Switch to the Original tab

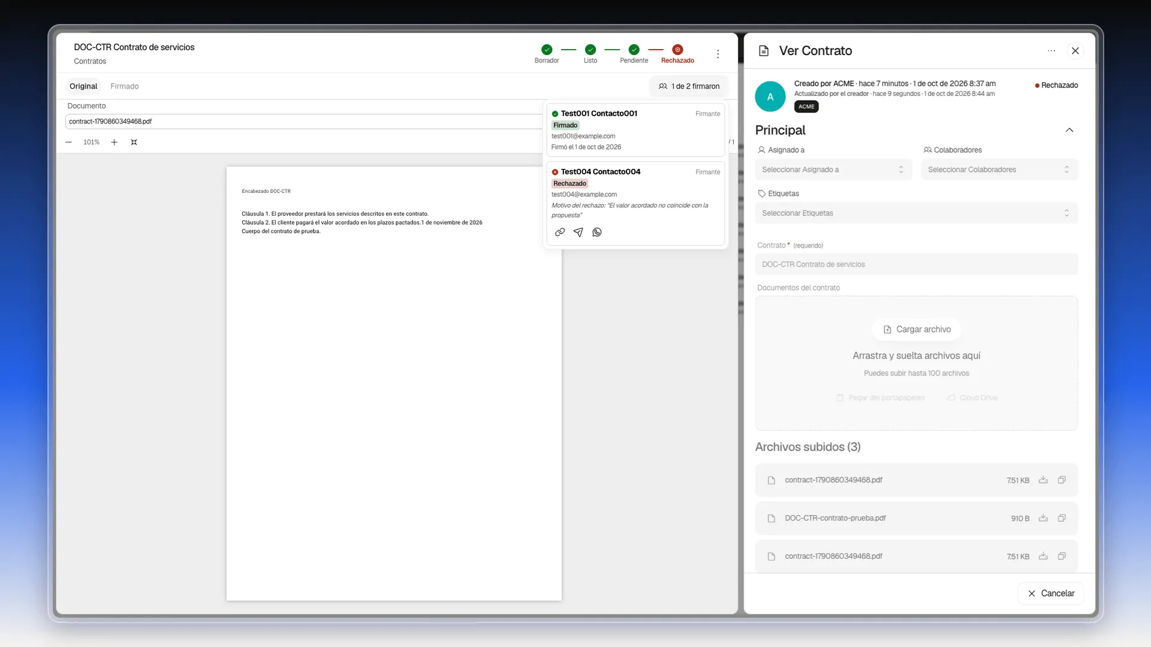(83, 86)
